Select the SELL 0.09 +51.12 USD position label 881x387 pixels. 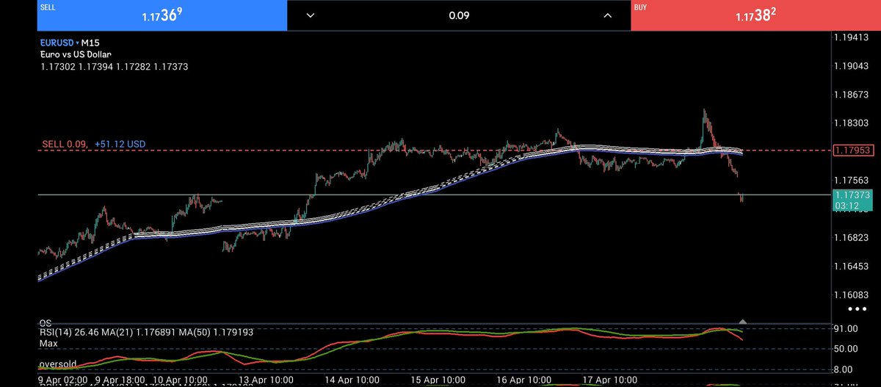(93, 145)
